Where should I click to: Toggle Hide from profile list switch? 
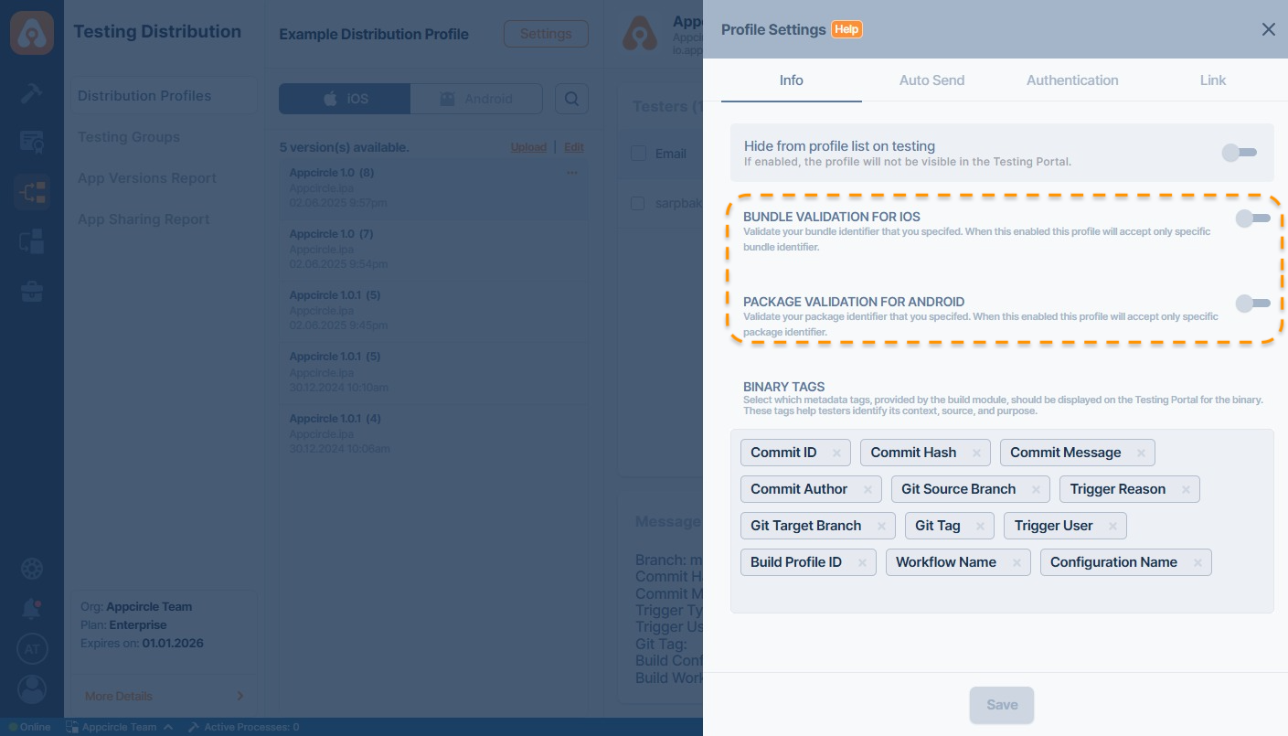(x=1240, y=153)
